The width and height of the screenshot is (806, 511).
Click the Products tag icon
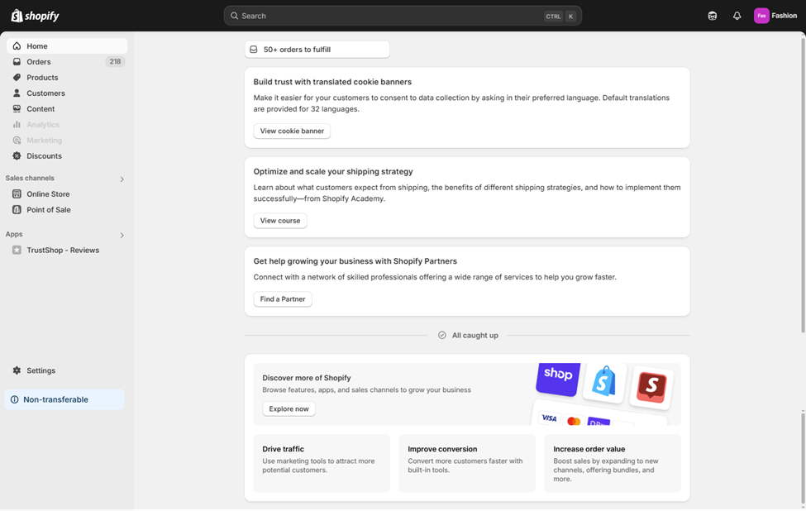[x=17, y=77]
